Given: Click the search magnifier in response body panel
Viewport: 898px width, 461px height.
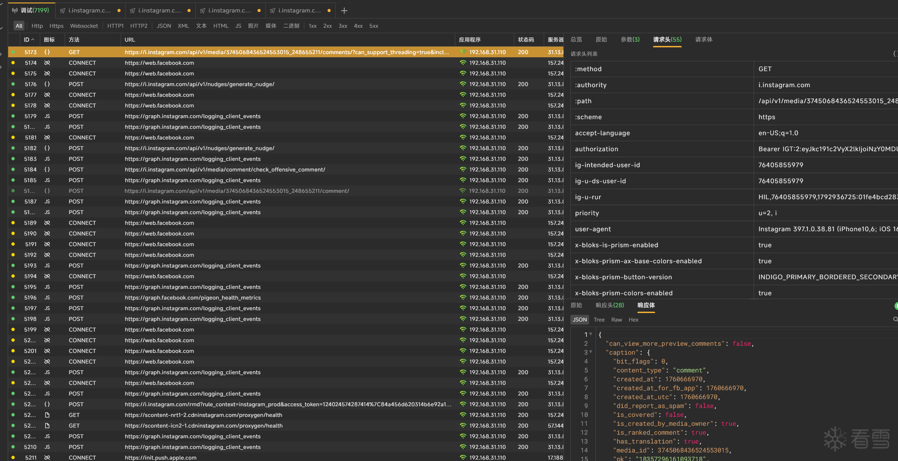Looking at the screenshot, I should coord(895,319).
